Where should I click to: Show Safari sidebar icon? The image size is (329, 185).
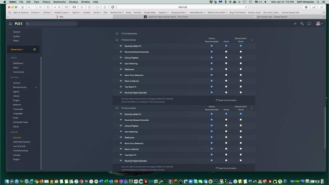[48, 7]
